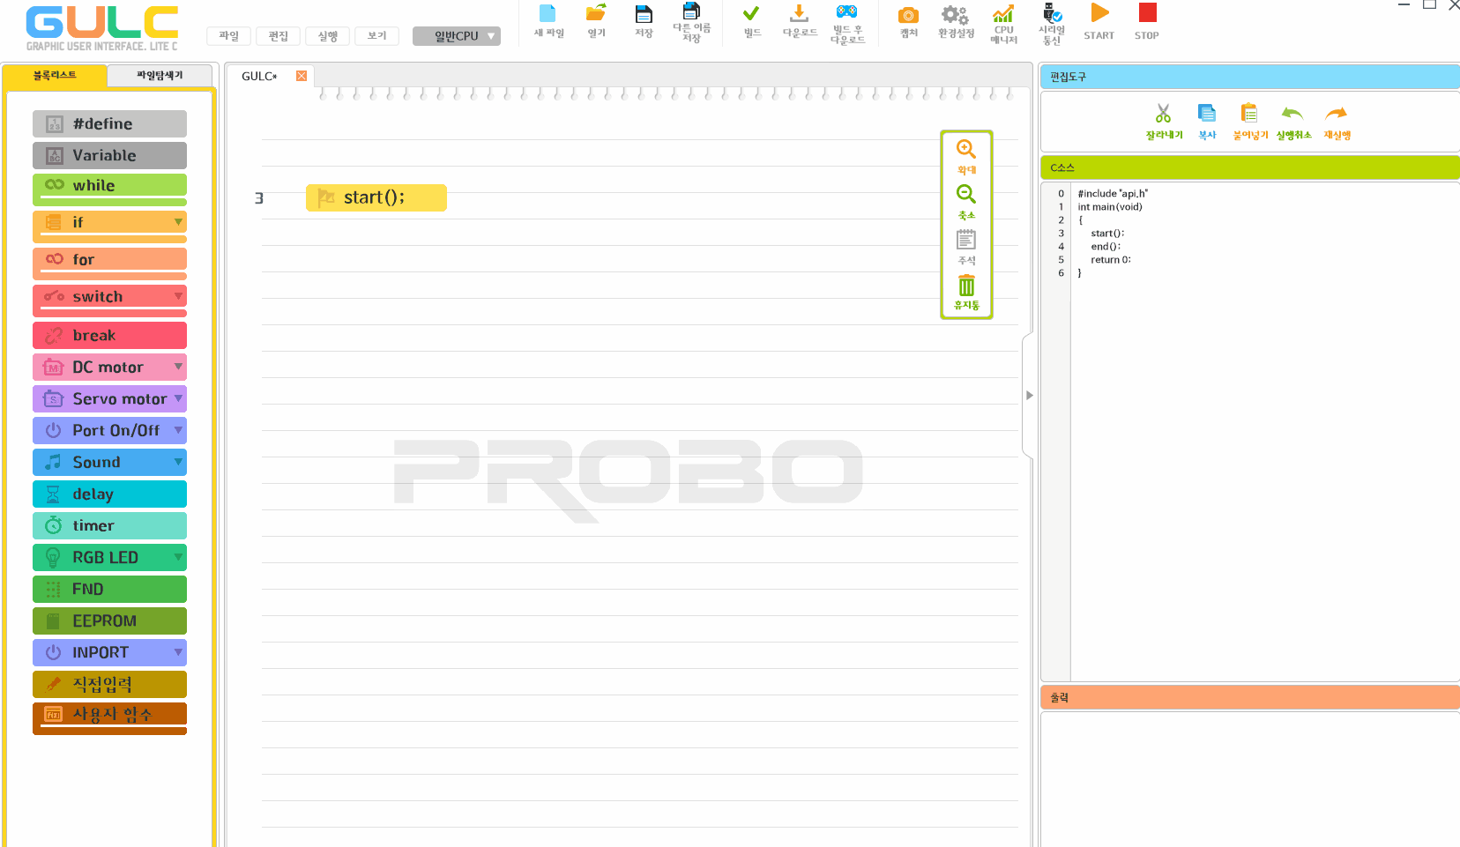1460x847 pixels.
Task: Expand the Servo motor block dropdown arrow
Action: tap(178, 398)
